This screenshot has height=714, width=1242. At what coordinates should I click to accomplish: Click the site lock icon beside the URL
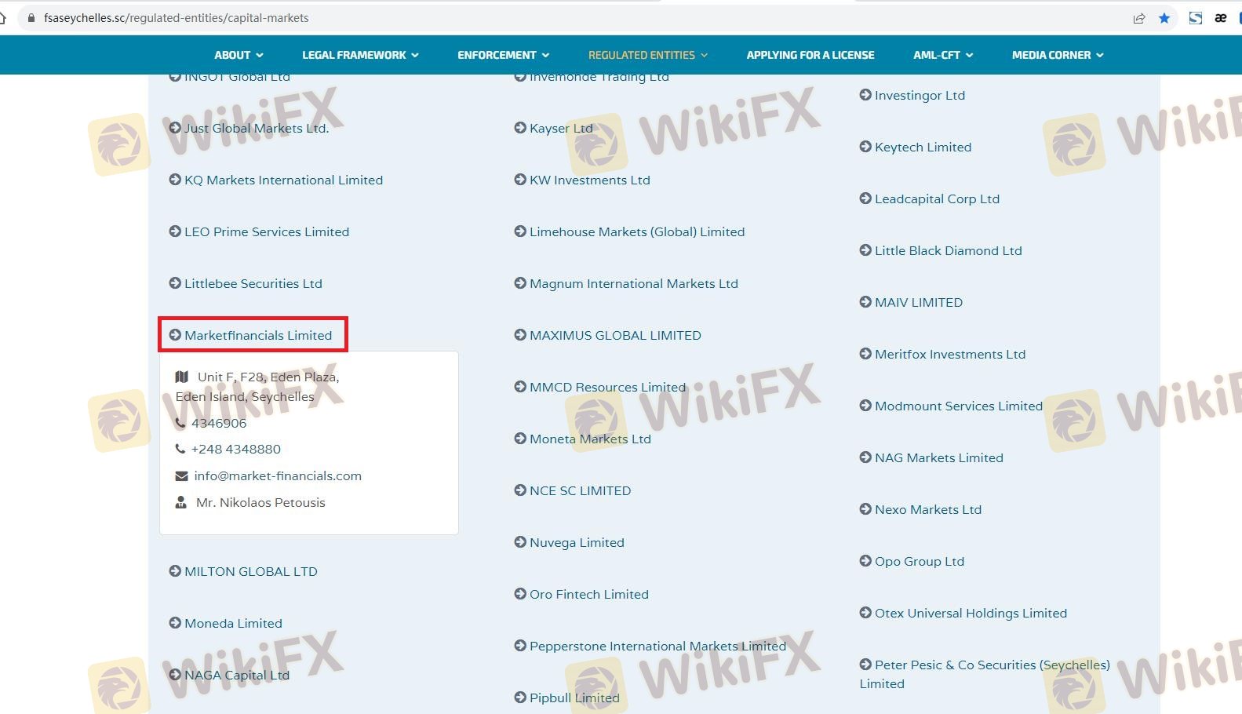point(31,18)
